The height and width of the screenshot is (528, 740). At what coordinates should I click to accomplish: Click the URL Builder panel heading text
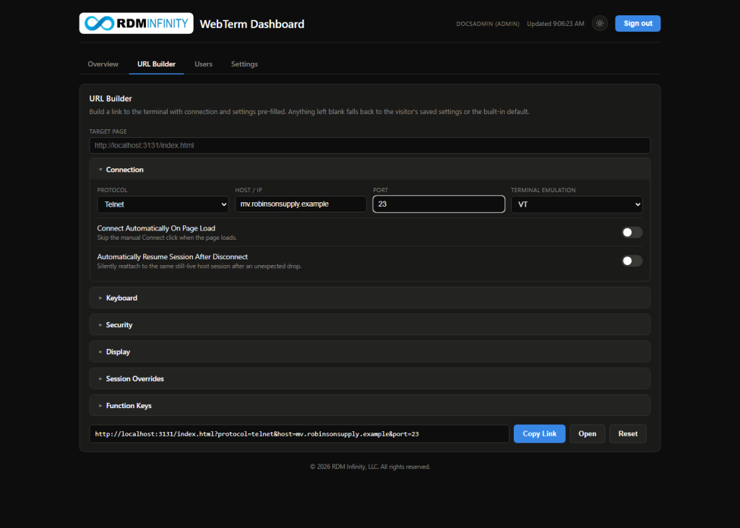click(111, 99)
